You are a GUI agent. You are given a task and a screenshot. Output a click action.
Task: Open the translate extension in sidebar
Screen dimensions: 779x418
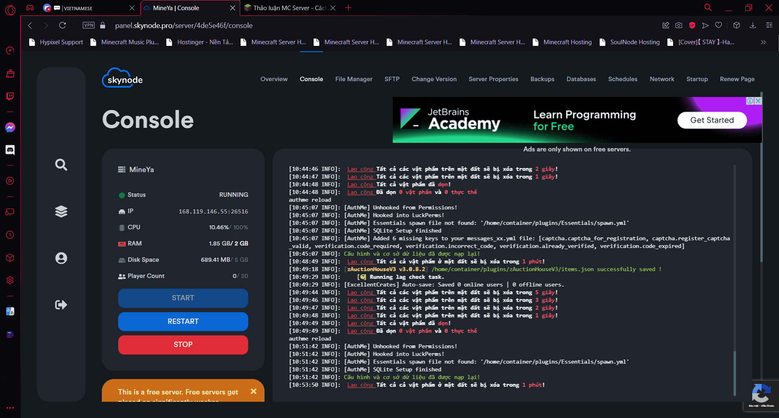10,311
